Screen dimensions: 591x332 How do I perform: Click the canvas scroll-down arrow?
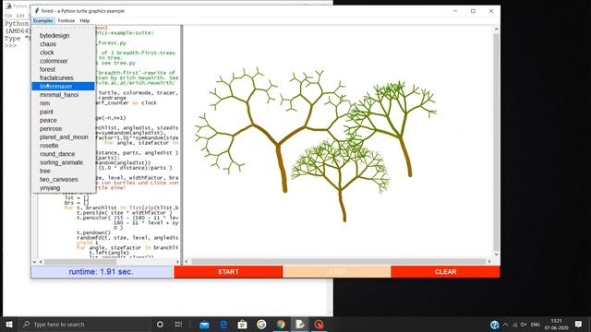[497, 255]
